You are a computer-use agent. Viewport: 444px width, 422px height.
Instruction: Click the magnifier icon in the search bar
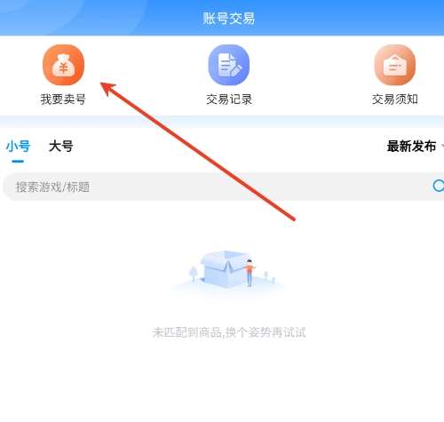pyautogui.click(x=439, y=186)
